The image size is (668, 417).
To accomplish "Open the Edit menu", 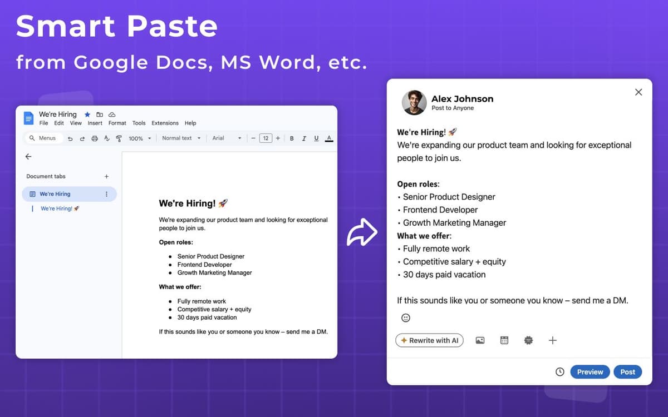I will (59, 123).
